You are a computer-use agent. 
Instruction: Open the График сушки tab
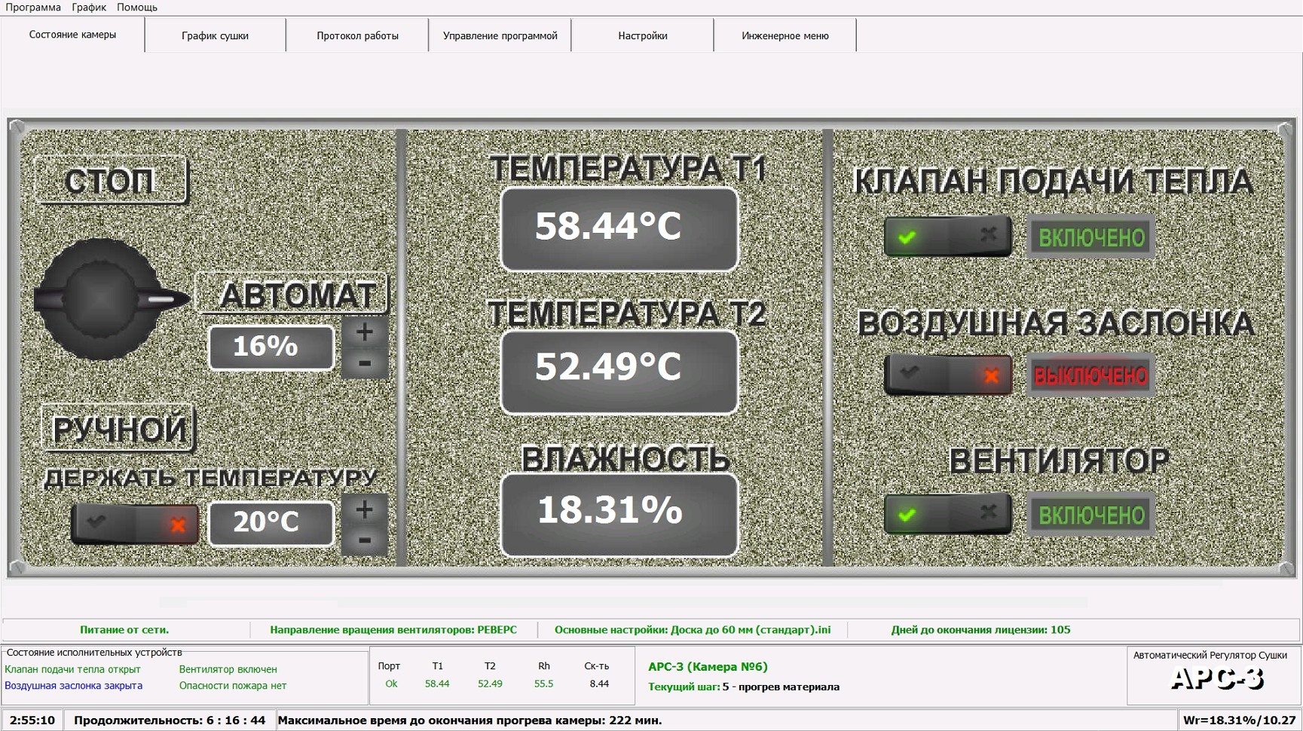pyautogui.click(x=215, y=35)
